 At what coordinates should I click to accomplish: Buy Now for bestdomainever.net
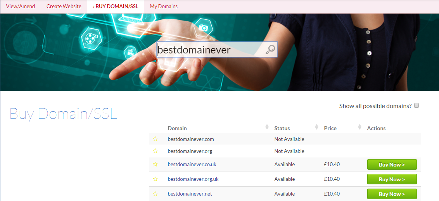pyautogui.click(x=392, y=194)
